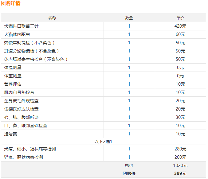Open the 团购详情 tab heading
Screen dimensions: 208x179
(x=11, y=3)
